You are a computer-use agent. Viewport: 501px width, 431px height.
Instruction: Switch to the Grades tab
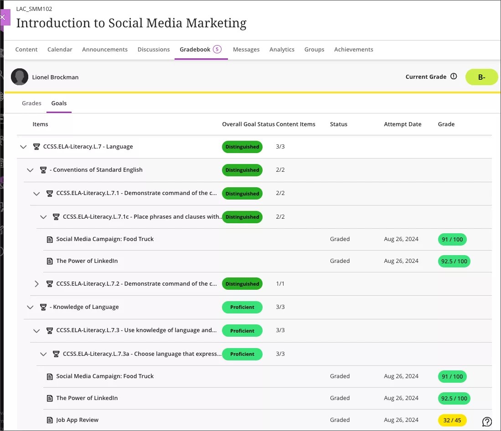(x=31, y=103)
